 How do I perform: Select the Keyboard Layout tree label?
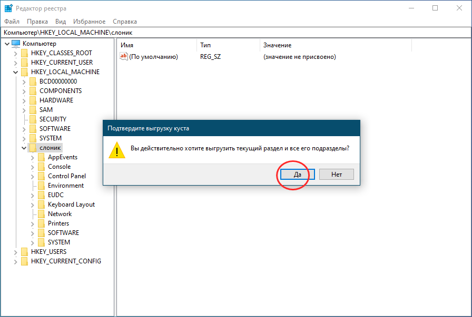(71, 204)
